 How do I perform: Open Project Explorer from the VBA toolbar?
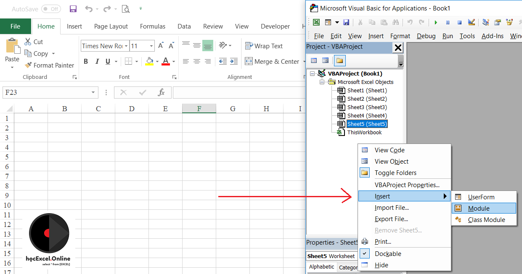pyautogui.click(x=486, y=22)
